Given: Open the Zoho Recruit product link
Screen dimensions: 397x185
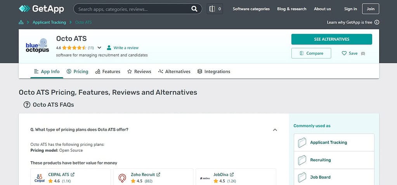Looking at the screenshot, I should click(x=143, y=175).
